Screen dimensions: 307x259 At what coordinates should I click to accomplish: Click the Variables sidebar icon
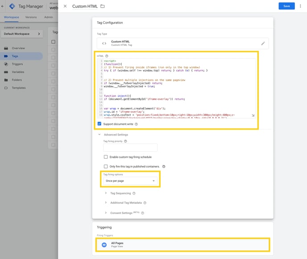[x=6, y=72]
